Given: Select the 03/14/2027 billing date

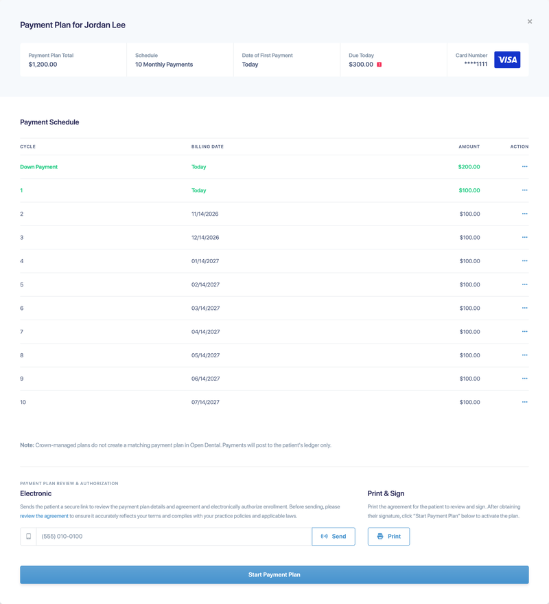Looking at the screenshot, I should click(x=205, y=308).
